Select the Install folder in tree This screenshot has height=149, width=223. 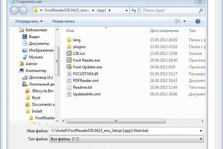pyautogui.click(x=37, y=111)
